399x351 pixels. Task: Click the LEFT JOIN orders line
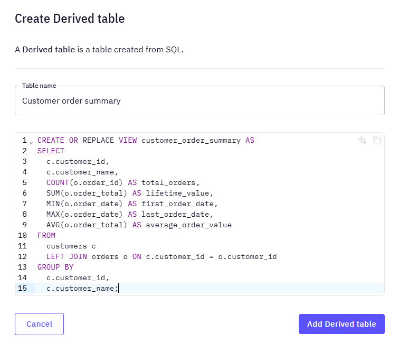click(x=161, y=257)
